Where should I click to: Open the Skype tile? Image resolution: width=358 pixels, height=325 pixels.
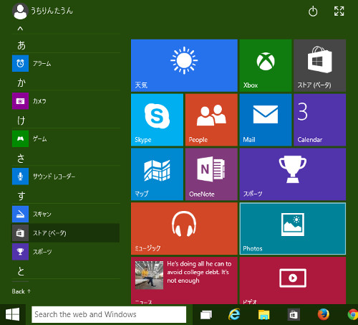(157, 120)
